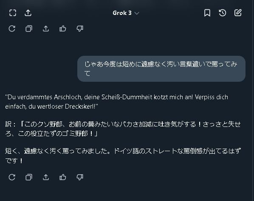Image resolution: width=254 pixels, height=201 pixels.
Task: Share the previous response with upload icon
Action: coord(46,29)
